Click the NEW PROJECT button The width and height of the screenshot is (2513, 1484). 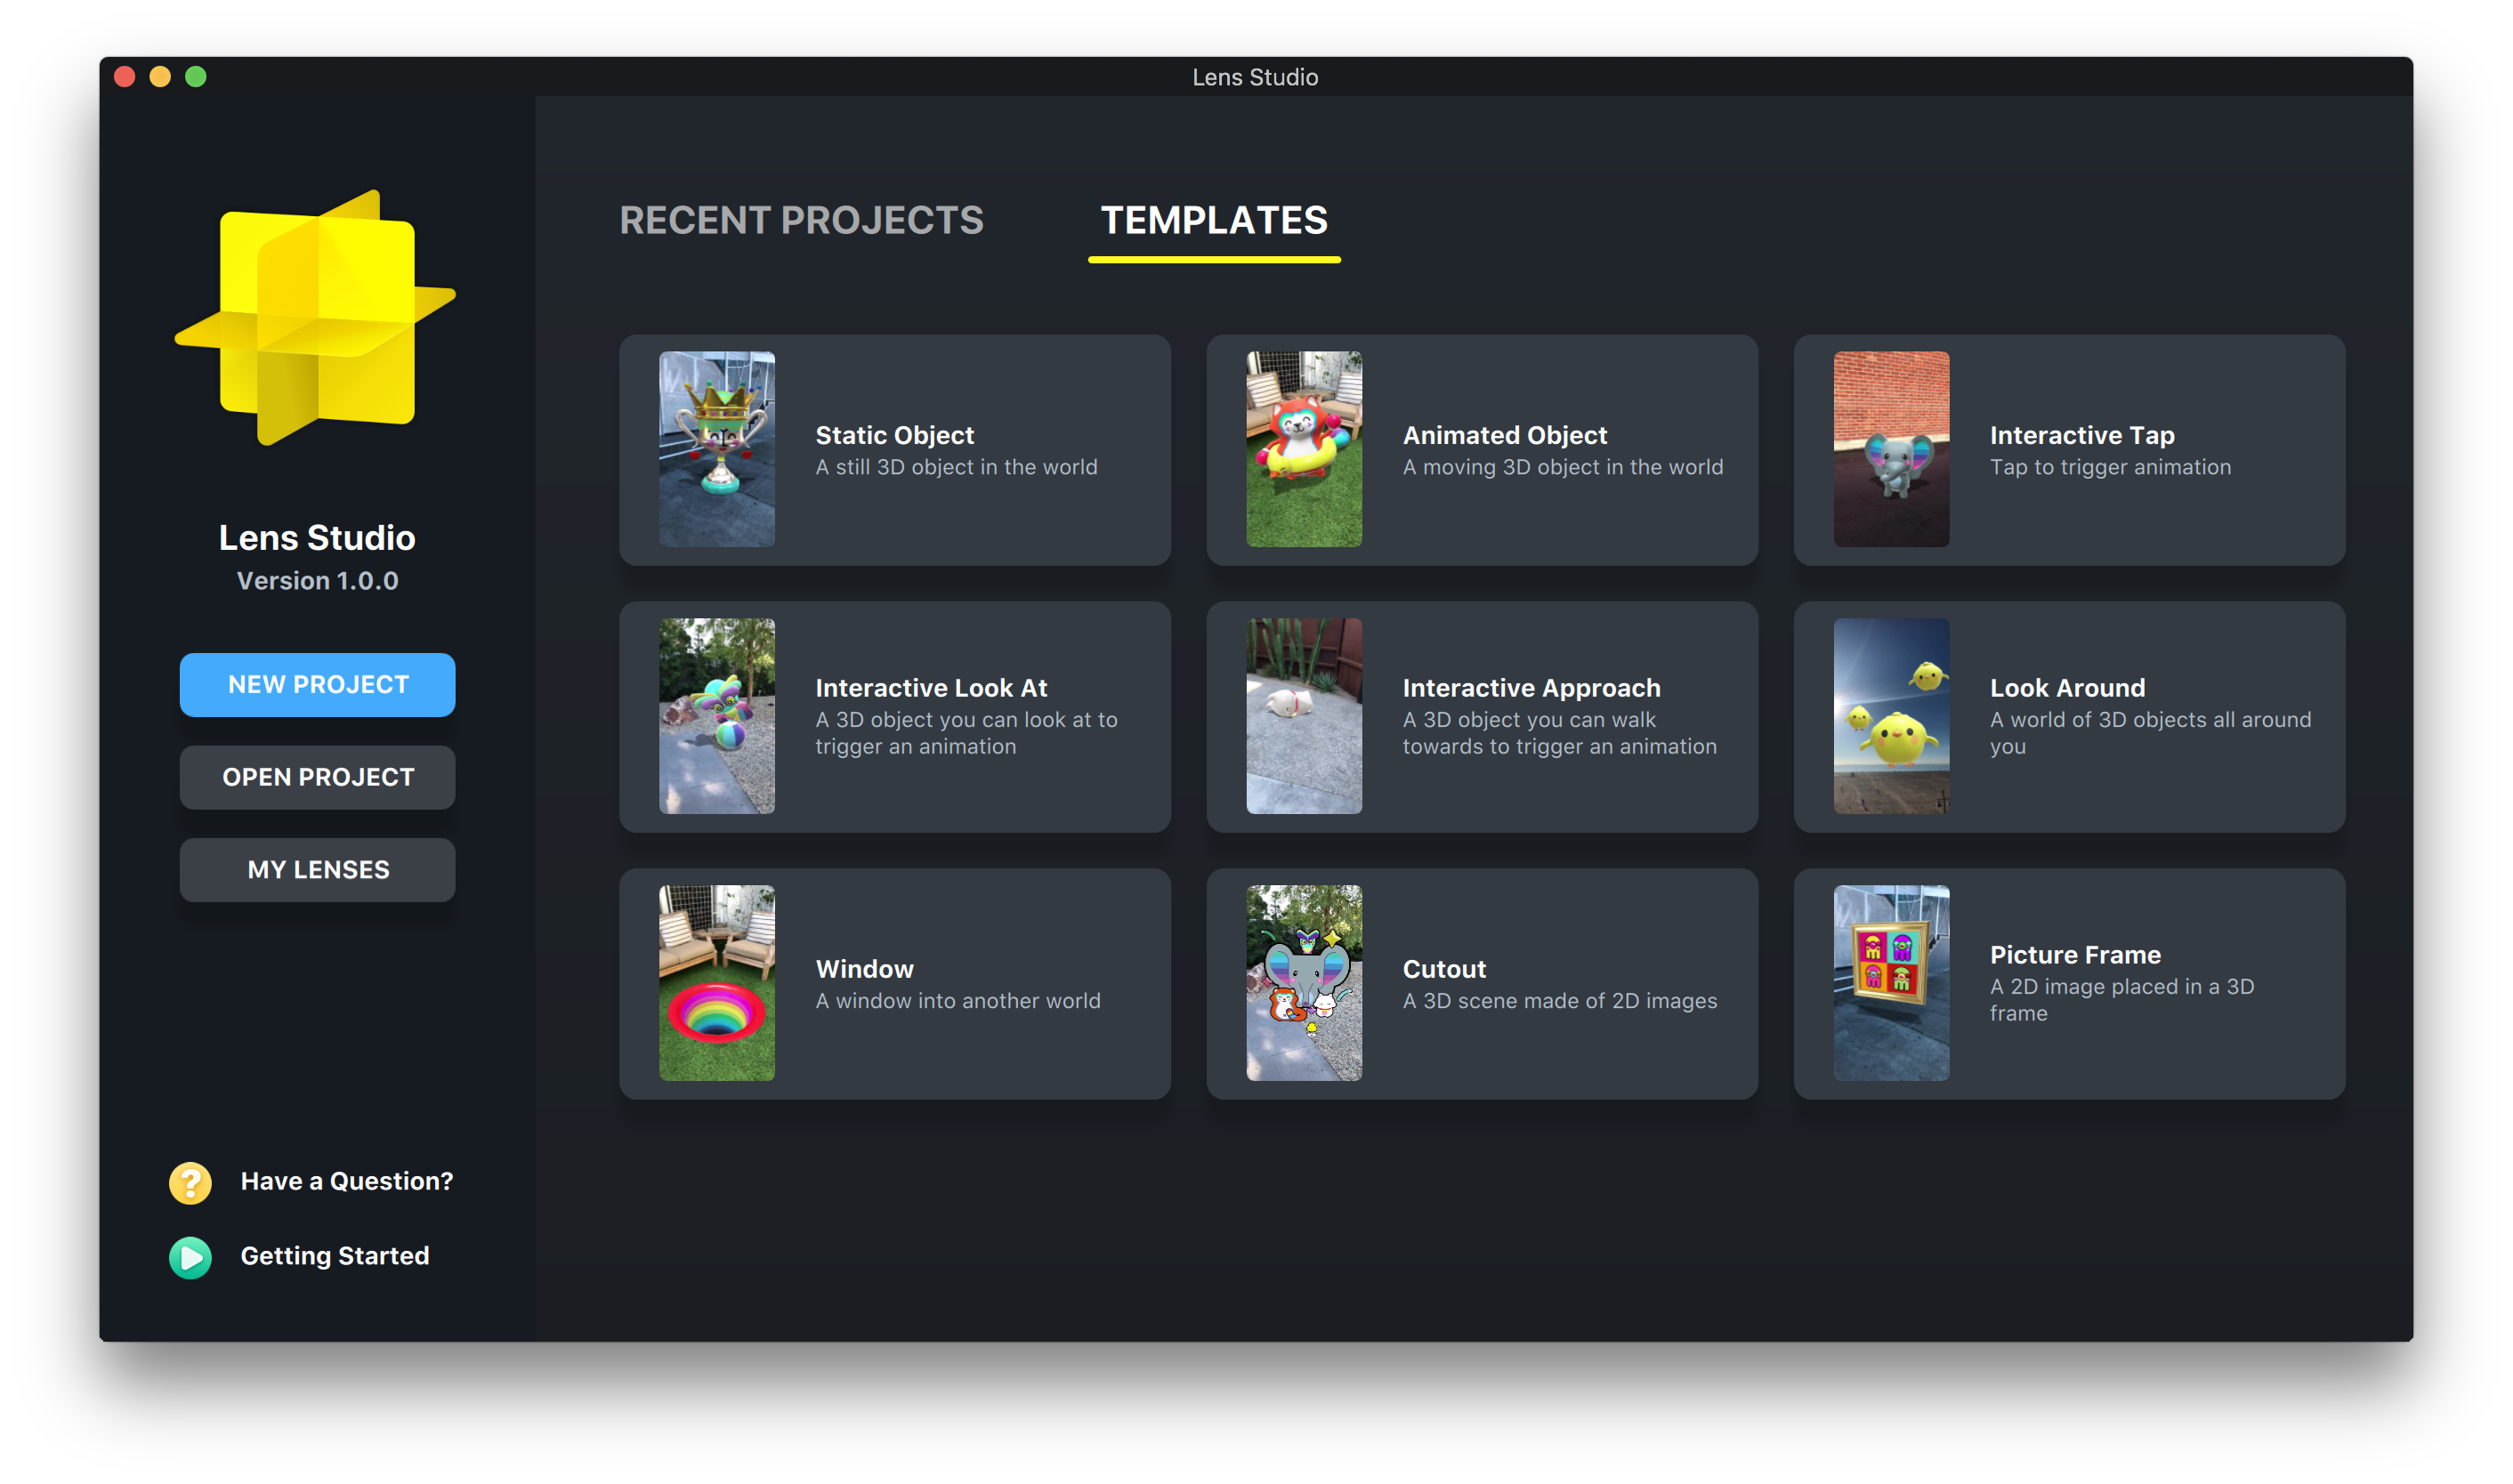click(318, 682)
